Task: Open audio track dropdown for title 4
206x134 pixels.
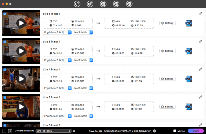Action: click(x=57, y=88)
